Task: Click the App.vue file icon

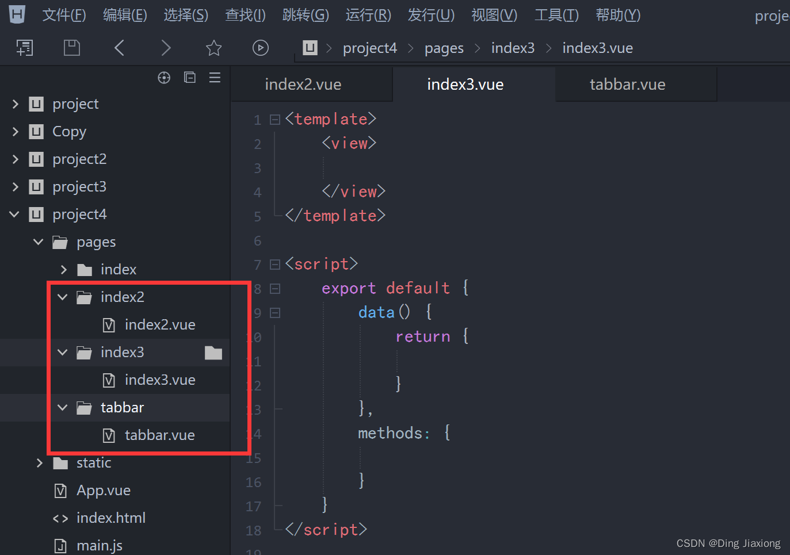Action: click(60, 491)
